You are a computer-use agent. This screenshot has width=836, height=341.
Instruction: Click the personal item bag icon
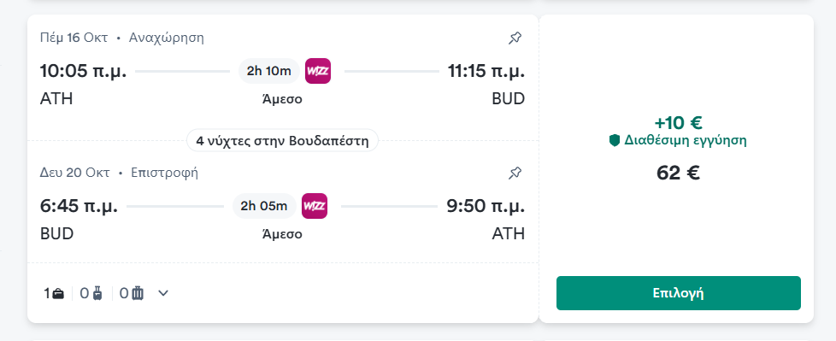coord(58,293)
